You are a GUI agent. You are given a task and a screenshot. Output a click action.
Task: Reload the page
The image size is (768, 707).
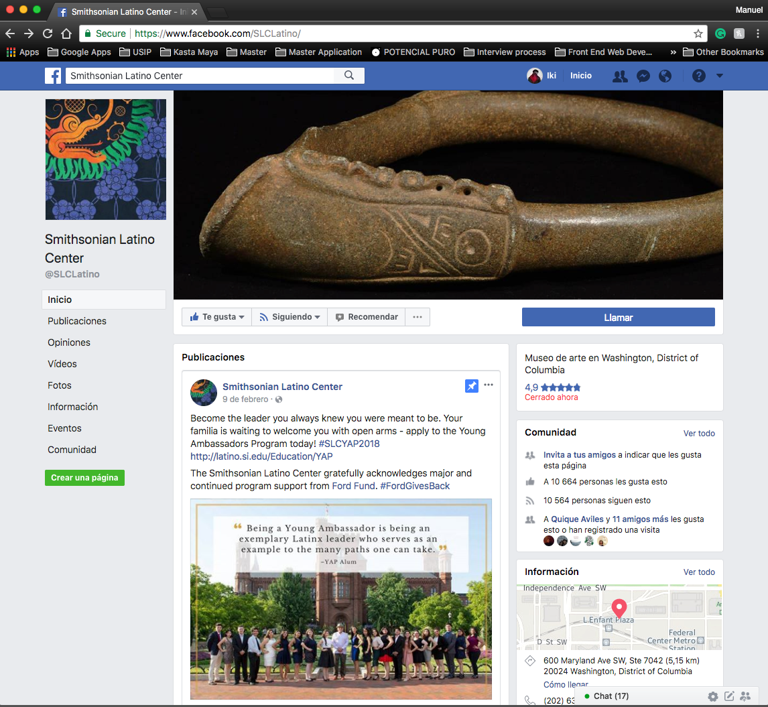[48, 34]
